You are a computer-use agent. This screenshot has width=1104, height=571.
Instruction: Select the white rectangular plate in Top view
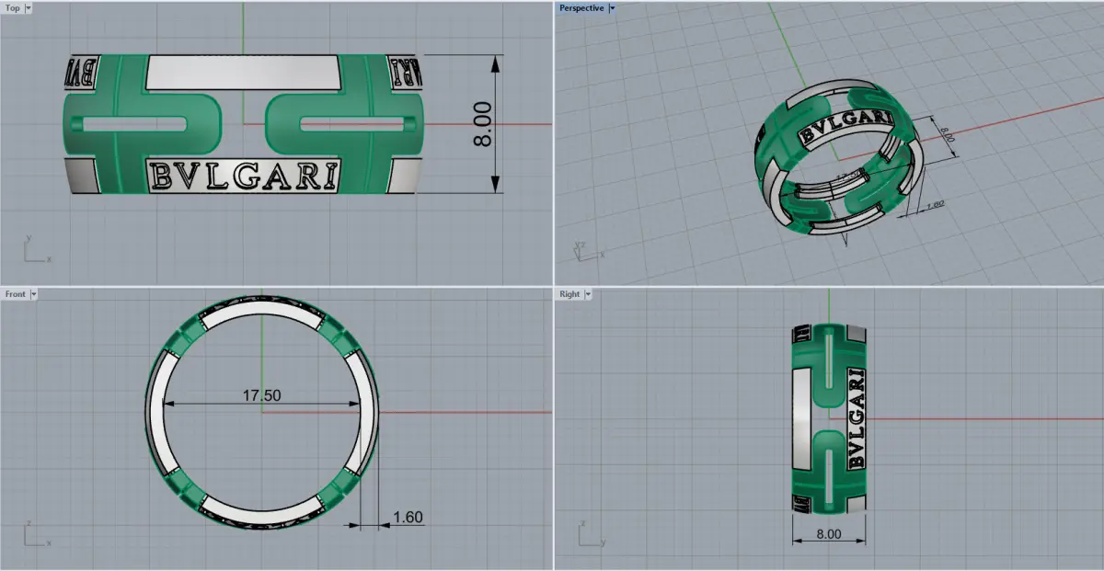coord(243,72)
